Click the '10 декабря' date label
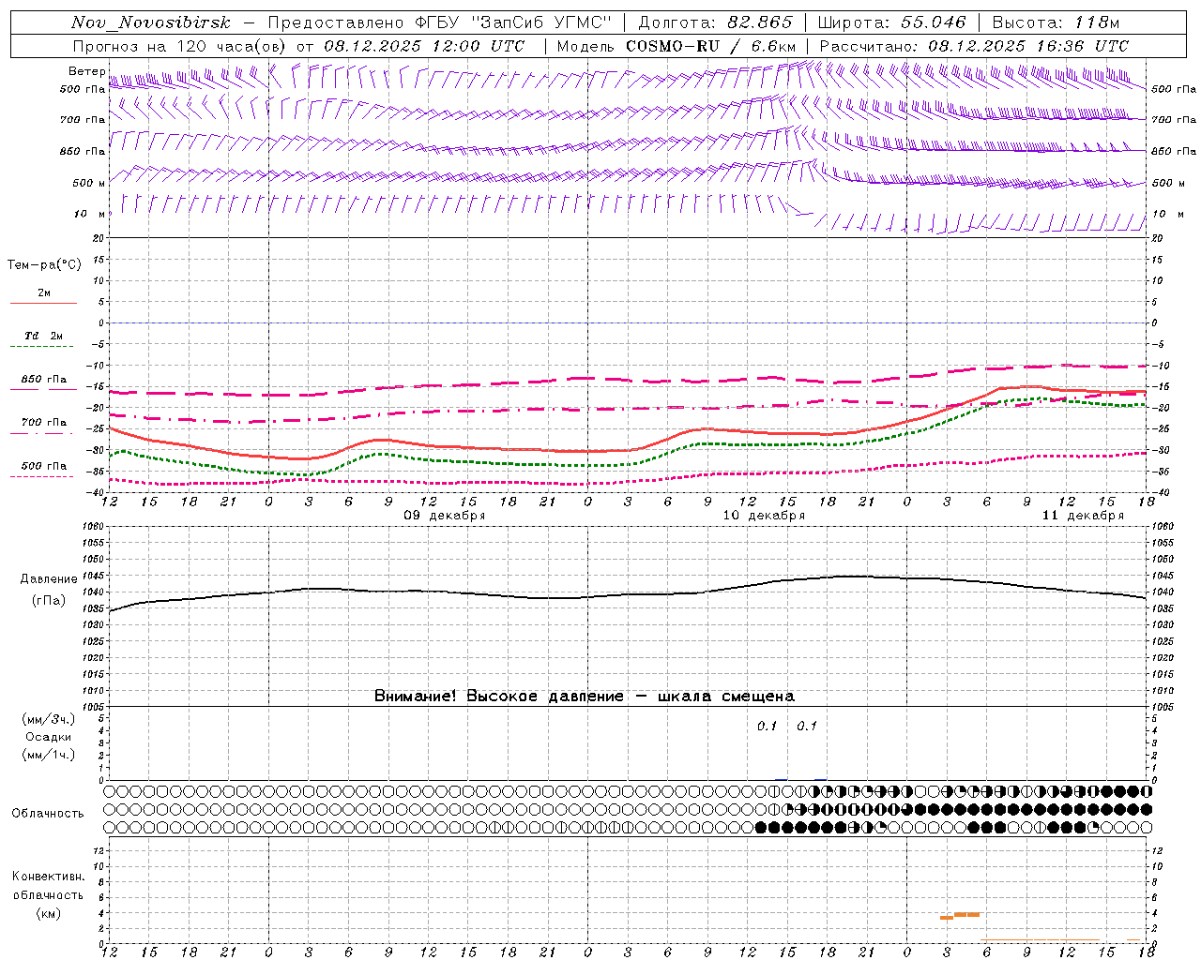The width and height of the screenshot is (1201, 960). 764,516
